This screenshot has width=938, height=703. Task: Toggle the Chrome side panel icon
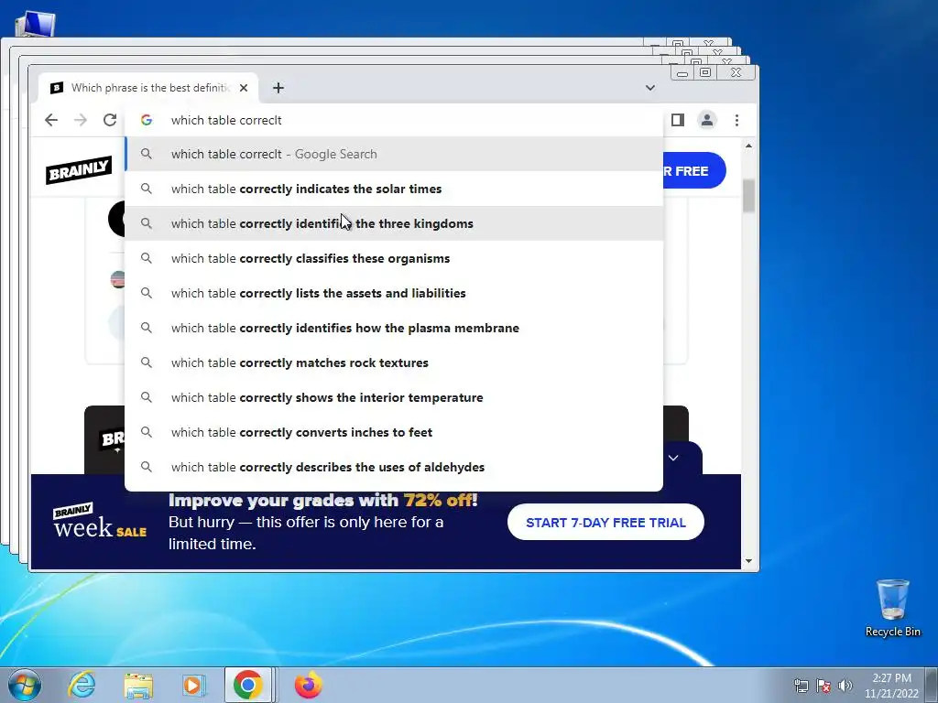[678, 120]
